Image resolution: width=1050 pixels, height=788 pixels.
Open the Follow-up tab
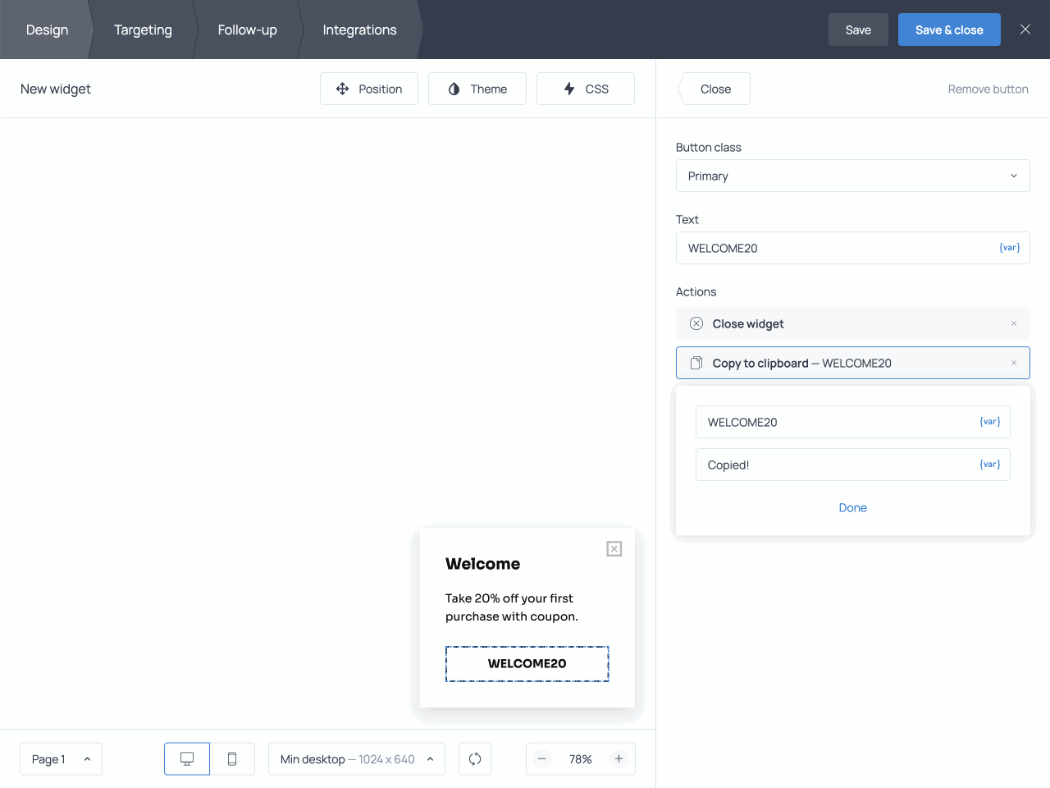point(247,30)
